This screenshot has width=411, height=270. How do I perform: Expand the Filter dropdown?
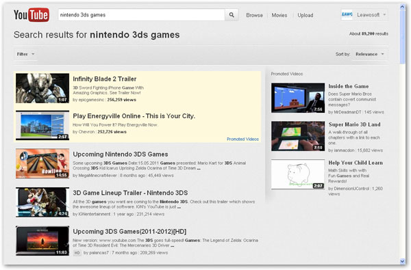coord(25,54)
